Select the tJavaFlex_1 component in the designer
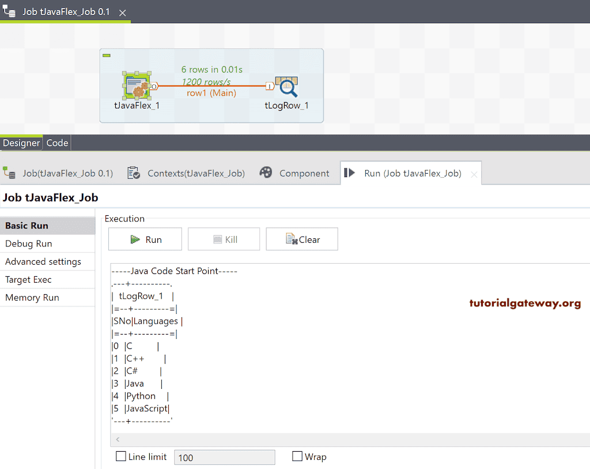 coord(137,85)
